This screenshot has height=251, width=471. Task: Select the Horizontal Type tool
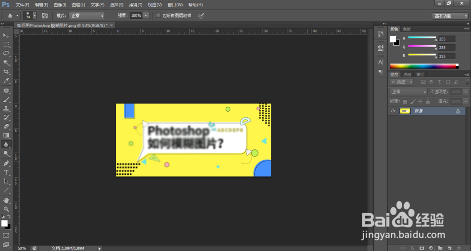[6, 172]
